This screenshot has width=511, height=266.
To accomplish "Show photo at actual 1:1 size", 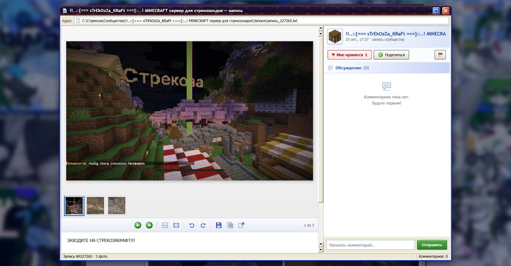I will point(165,225).
